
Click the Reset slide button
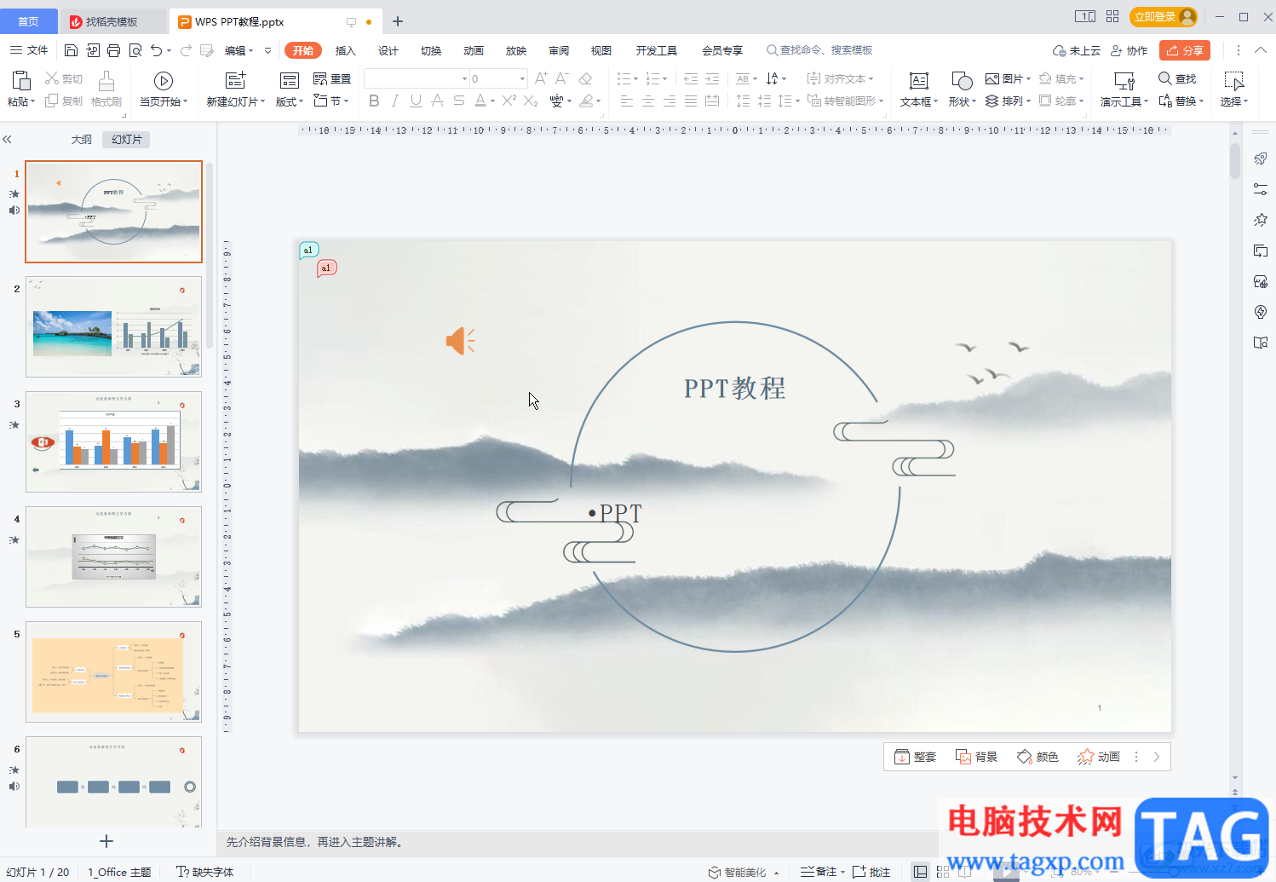click(x=332, y=78)
